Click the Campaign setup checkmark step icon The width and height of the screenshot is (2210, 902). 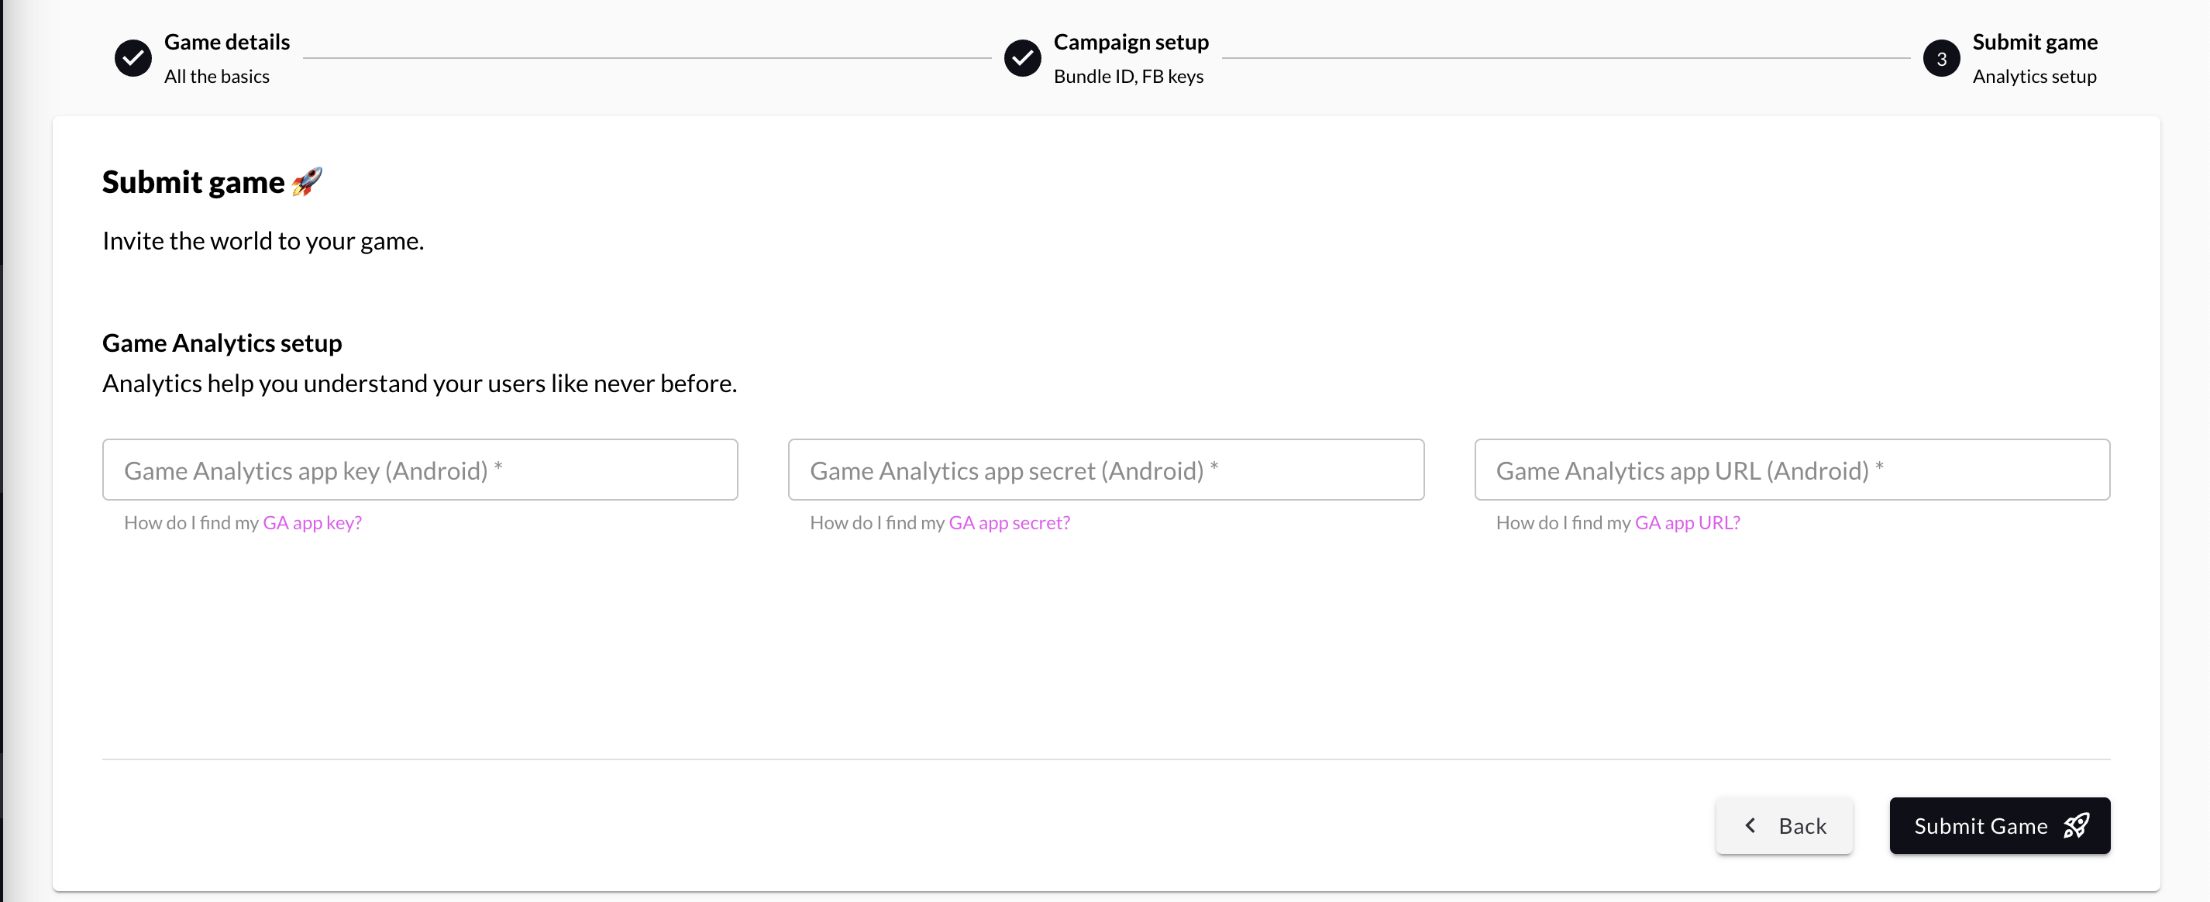pos(1022,58)
